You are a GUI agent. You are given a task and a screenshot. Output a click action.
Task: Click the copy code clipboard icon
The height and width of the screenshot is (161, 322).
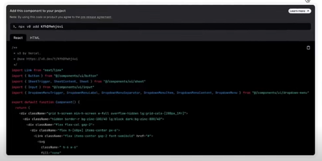point(308,48)
